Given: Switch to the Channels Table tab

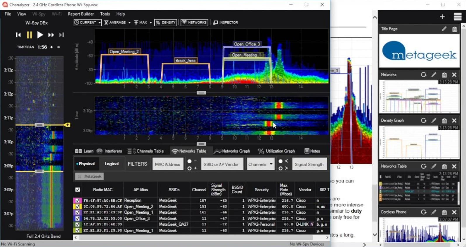Looking at the screenshot, I should (145, 151).
